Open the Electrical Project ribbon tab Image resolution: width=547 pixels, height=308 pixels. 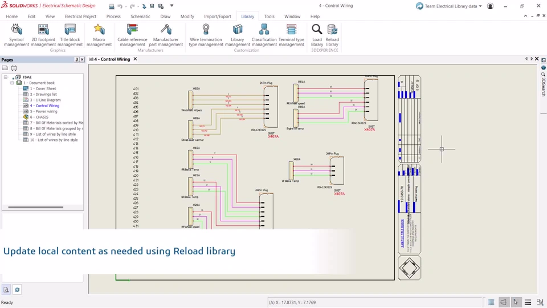(x=80, y=17)
